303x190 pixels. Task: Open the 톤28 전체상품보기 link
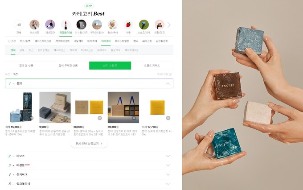click(89, 144)
